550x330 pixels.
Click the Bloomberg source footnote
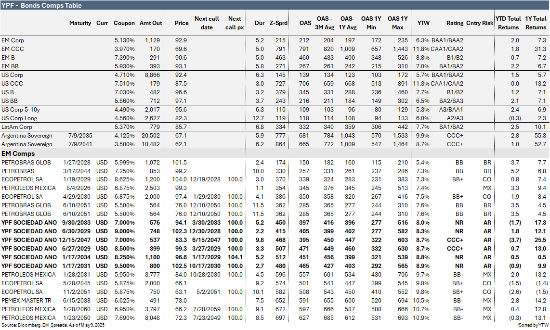(x=52, y=326)
